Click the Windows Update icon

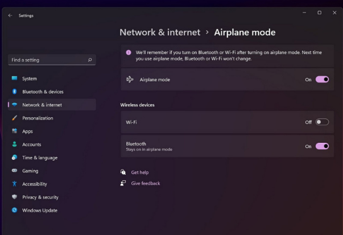[x=15, y=210]
